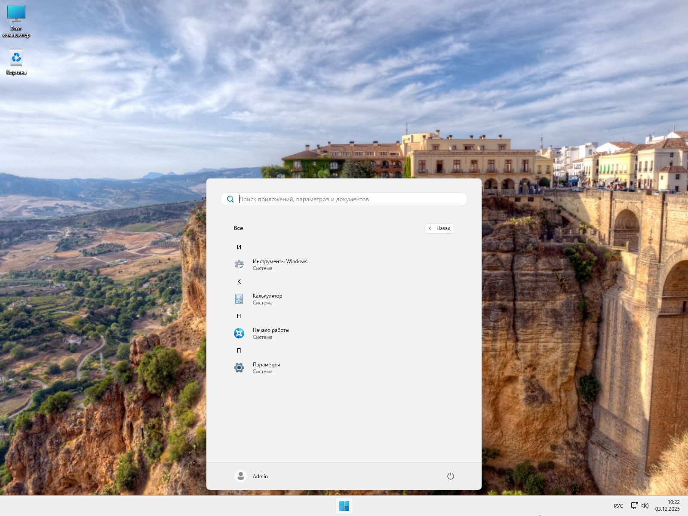Image resolution: width=688 pixels, height=516 pixels.
Task: Click the letter П section header
Action: pos(239,350)
